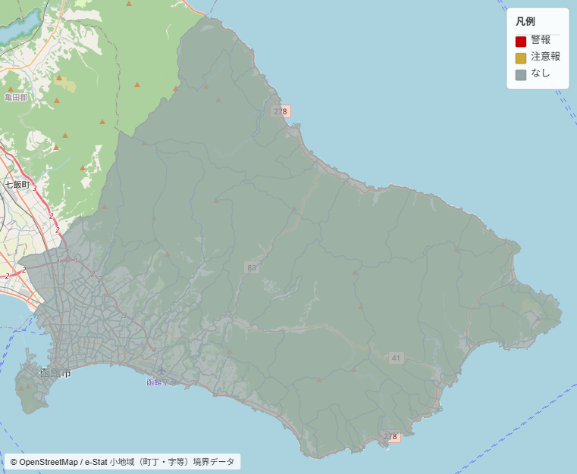
Task: Click the route 41 road shield
Action: [396, 357]
